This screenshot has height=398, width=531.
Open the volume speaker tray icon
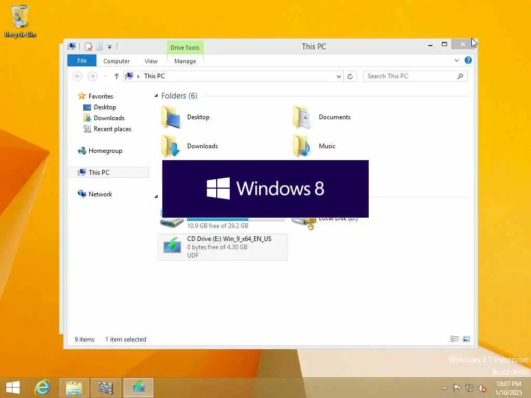pos(482,388)
